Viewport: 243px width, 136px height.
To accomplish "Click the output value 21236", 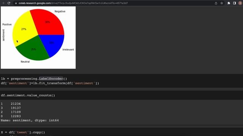I will click(x=16, y=104).
